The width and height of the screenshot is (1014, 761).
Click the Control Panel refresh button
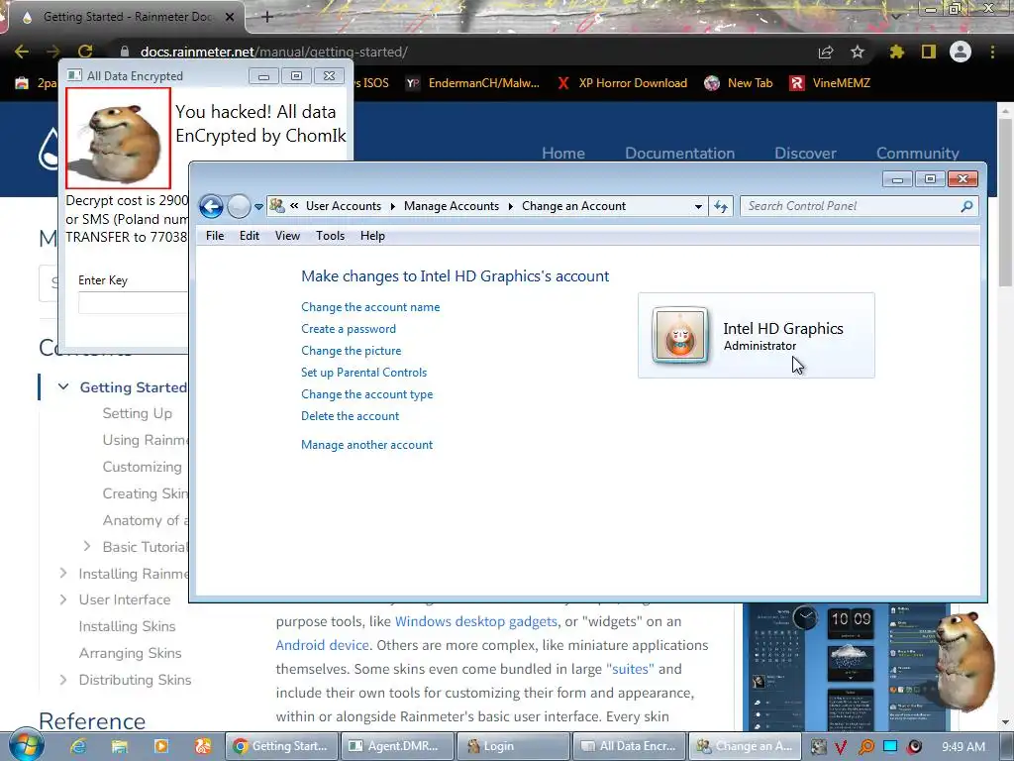(x=721, y=206)
